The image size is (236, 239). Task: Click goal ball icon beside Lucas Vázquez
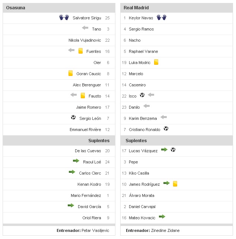pos(173,150)
